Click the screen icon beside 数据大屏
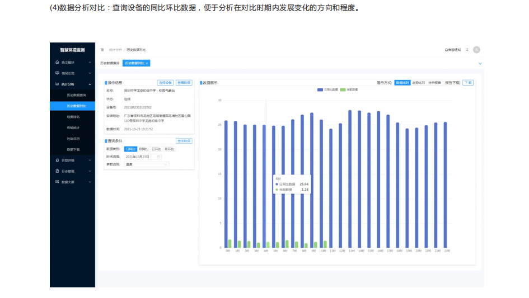This screenshot has width=529, height=298. pyautogui.click(x=57, y=182)
